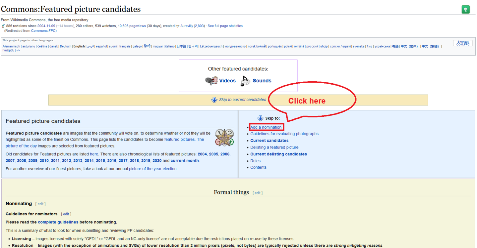Image resolution: width=477 pixels, height=248 pixels.
Task: Edit the Formal things section
Action: point(258,193)
